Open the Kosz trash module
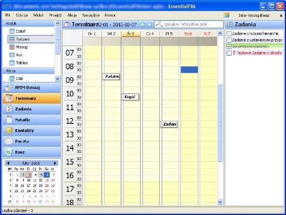Screen dimensions: 286x215 pos(32,152)
